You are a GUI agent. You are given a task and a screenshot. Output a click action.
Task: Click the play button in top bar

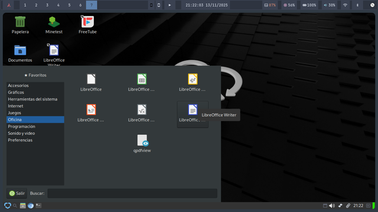(x=170, y=5)
